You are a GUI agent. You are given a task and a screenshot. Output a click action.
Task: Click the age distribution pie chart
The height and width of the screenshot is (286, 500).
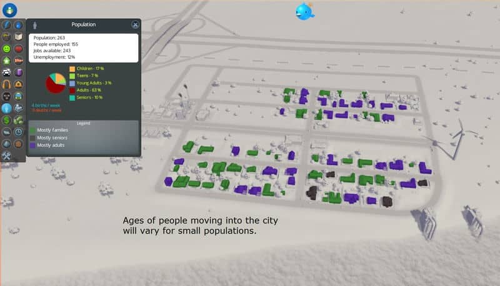(x=56, y=83)
